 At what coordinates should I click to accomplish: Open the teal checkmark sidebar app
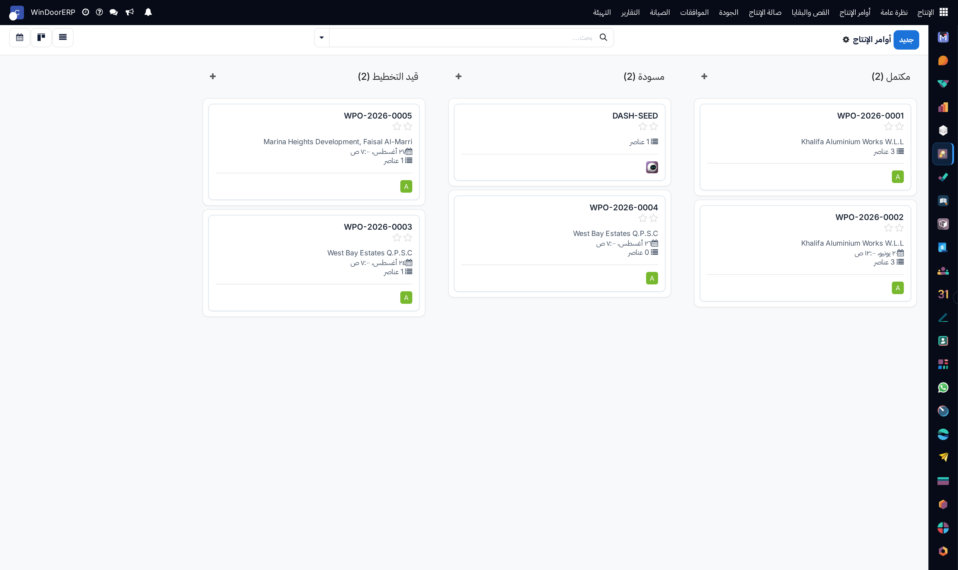coord(943,178)
